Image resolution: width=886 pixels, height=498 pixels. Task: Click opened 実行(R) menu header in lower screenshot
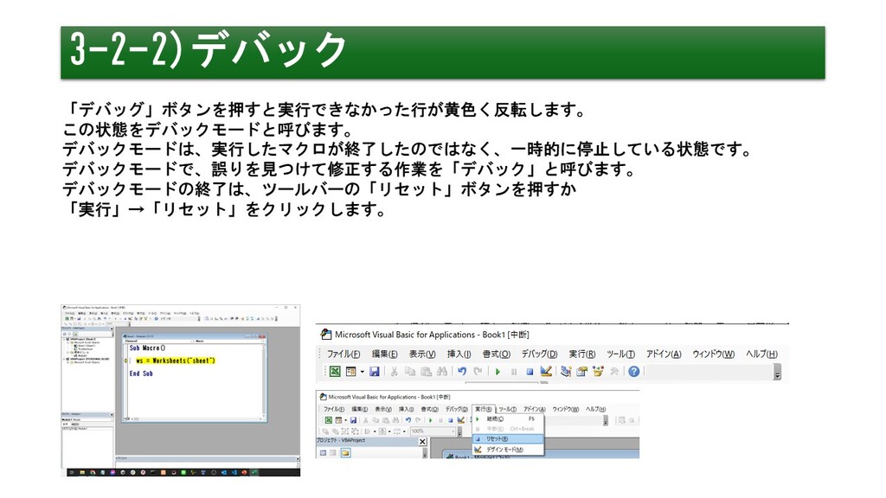484,409
